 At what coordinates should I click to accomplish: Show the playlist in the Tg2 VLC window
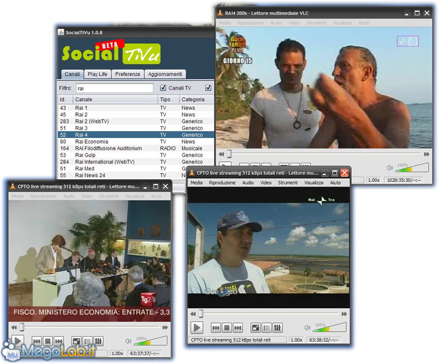coord(87,341)
